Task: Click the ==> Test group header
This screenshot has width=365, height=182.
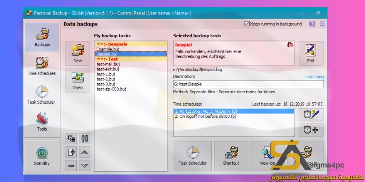Action: pyautogui.click(x=130, y=59)
